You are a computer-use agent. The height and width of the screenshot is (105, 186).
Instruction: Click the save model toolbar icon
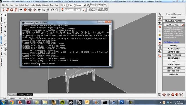(12, 10)
